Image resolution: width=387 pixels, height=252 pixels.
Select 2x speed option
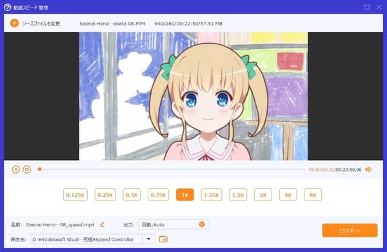coord(263,195)
